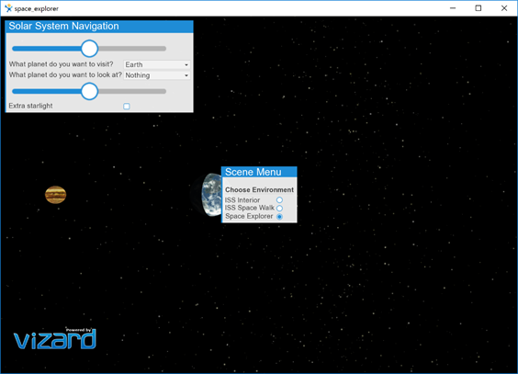
Task: Minimize the space_explorer window
Action: [453, 8]
